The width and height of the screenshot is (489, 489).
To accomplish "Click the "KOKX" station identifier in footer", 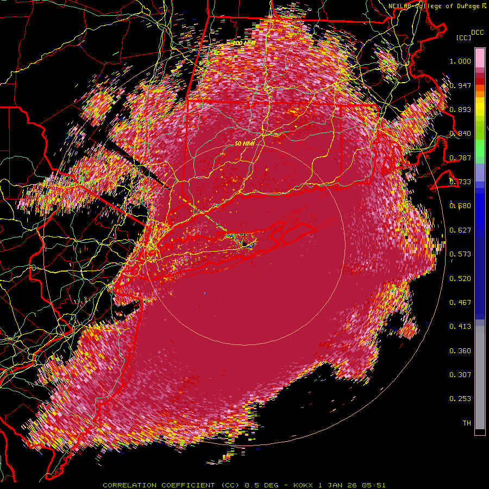I will click(x=303, y=485).
